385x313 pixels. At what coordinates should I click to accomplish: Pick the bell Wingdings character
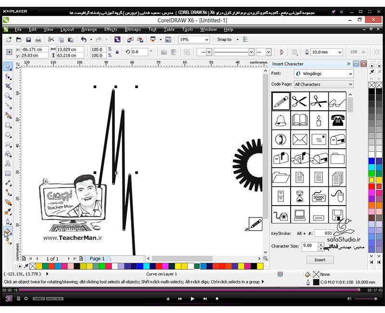coord(281,120)
